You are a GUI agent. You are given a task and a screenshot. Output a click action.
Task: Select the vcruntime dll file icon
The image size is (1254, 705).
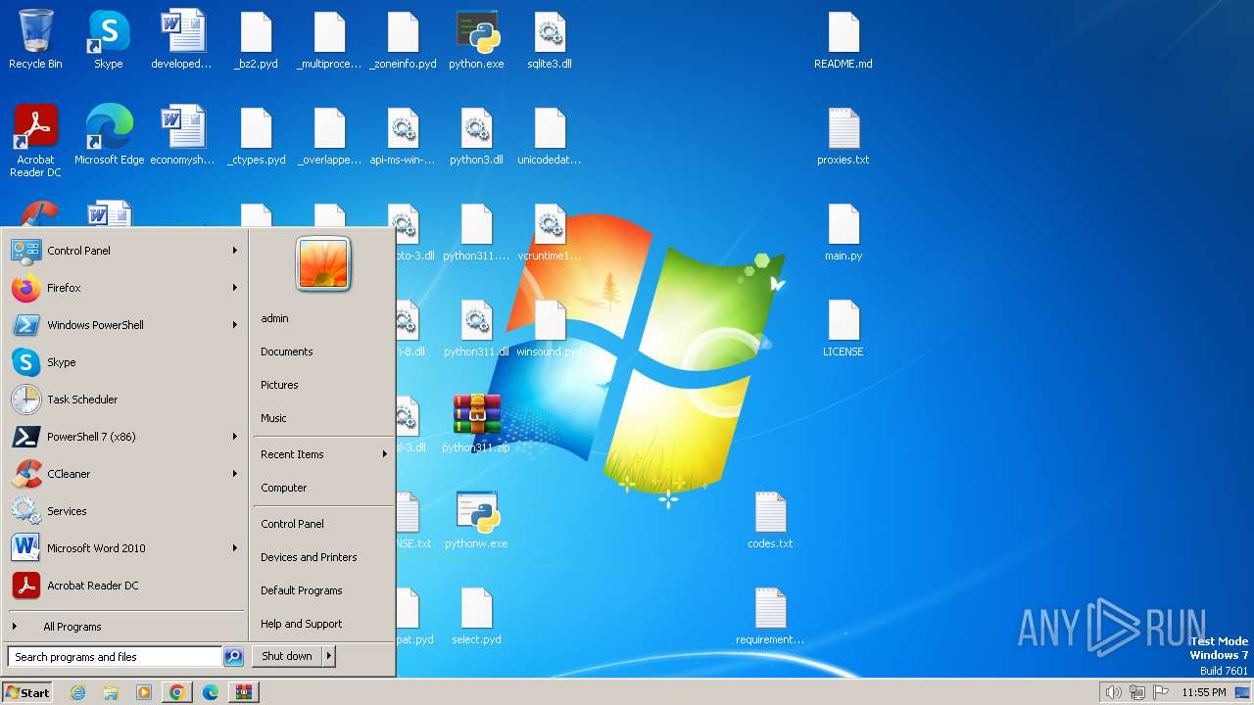click(550, 232)
